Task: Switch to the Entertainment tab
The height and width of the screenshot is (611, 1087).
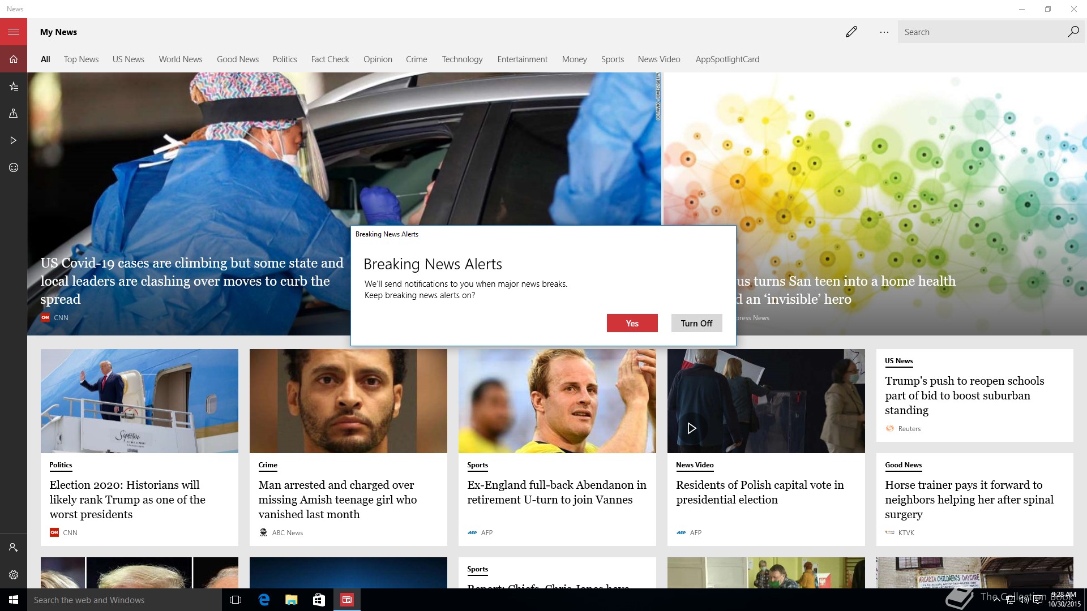Action: tap(523, 59)
